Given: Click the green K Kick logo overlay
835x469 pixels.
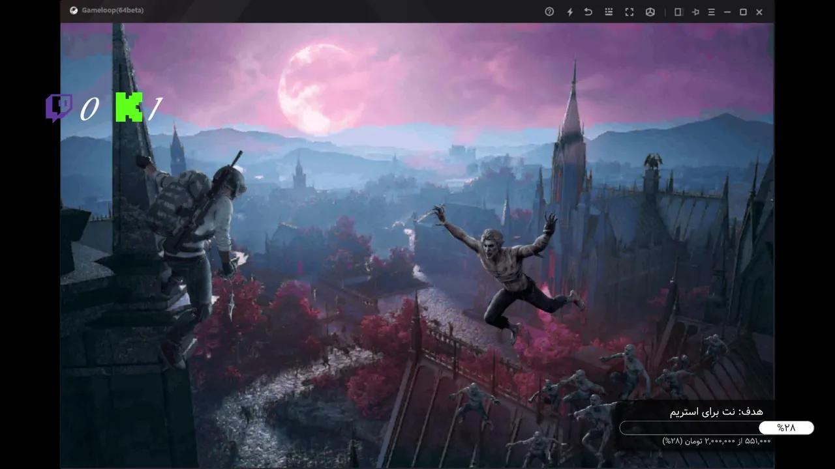Looking at the screenshot, I should click(x=129, y=107).
